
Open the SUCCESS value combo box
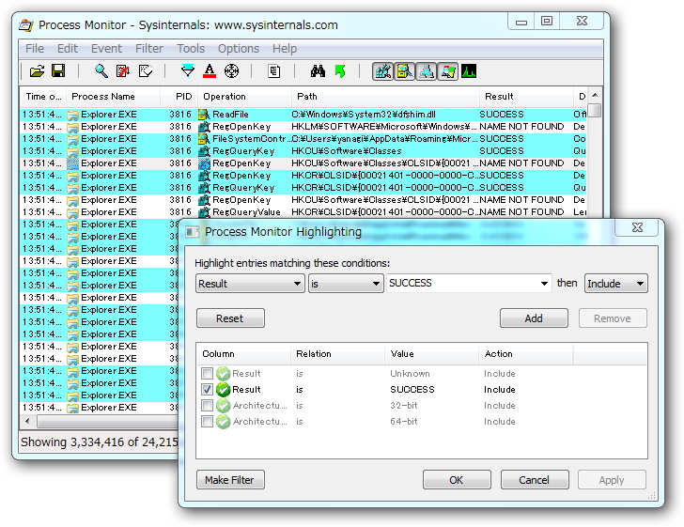coord(469,284)
